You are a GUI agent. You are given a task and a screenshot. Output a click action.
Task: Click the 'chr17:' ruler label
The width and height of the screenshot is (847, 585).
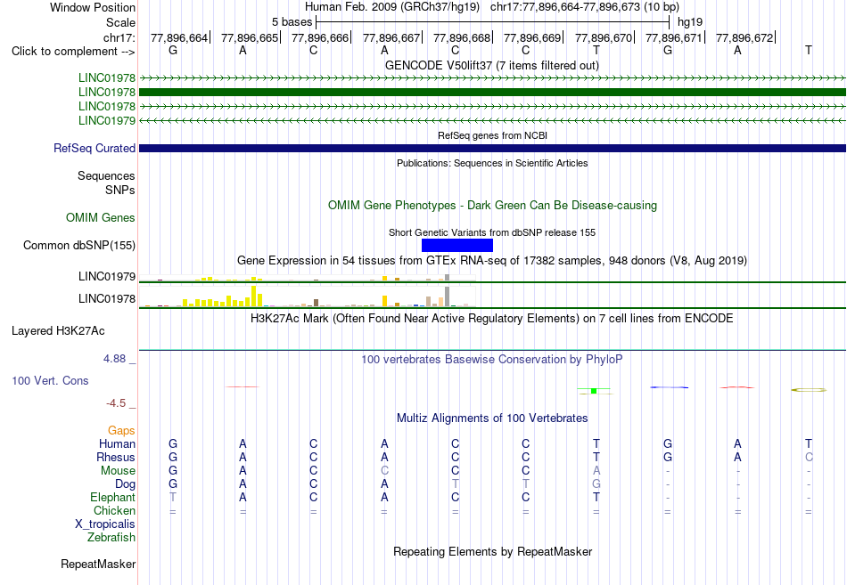pos(119,37)
